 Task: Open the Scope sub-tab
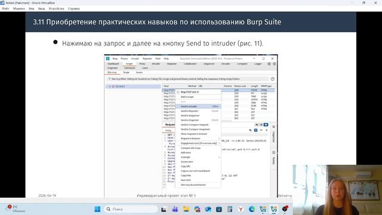pyautogui.click(x=126, y=72)
